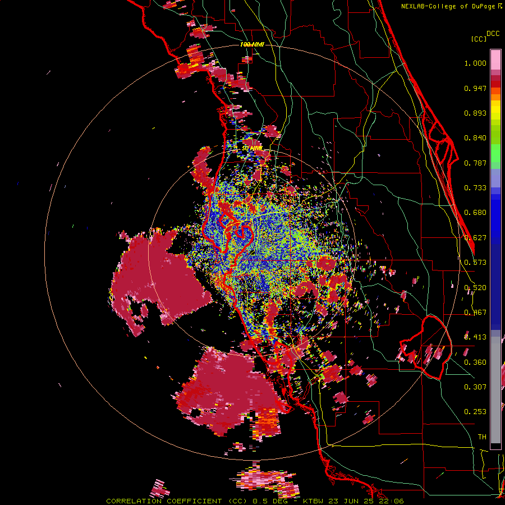The width and height of the screenshot is (505, 505).
Task: Click the 100 NMI range ring label
Action: click(x=252, y=44)
